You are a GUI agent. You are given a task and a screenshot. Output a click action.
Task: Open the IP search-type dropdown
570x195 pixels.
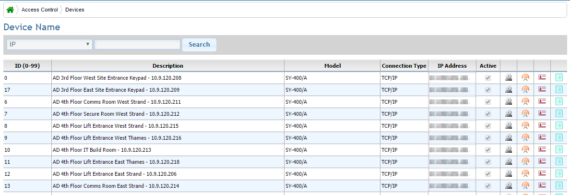pos(49,44)
